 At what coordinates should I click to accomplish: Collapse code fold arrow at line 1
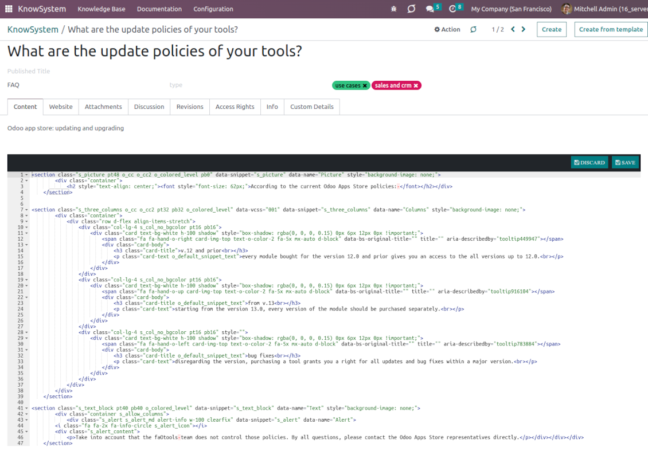tap(26, 175)
